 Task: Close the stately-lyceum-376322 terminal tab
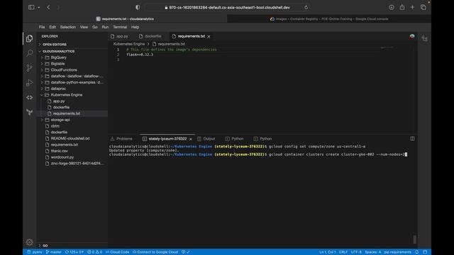tap(191, 139)
